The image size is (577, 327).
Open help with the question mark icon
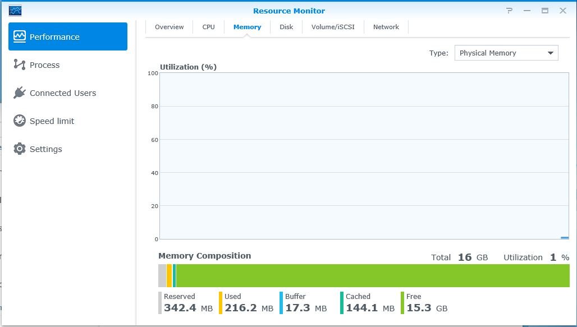click(510, 11)
